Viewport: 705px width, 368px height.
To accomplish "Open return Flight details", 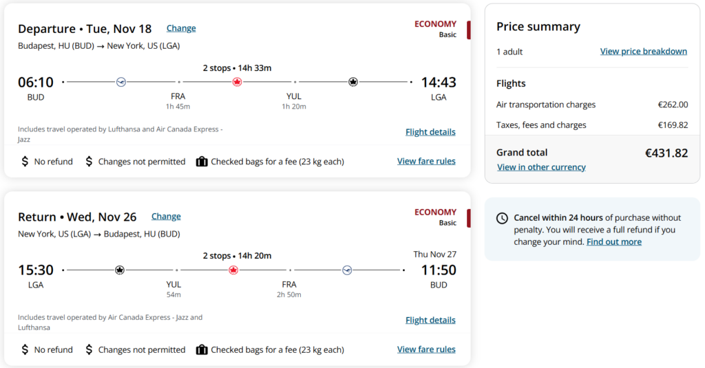I will pos(430,321).
